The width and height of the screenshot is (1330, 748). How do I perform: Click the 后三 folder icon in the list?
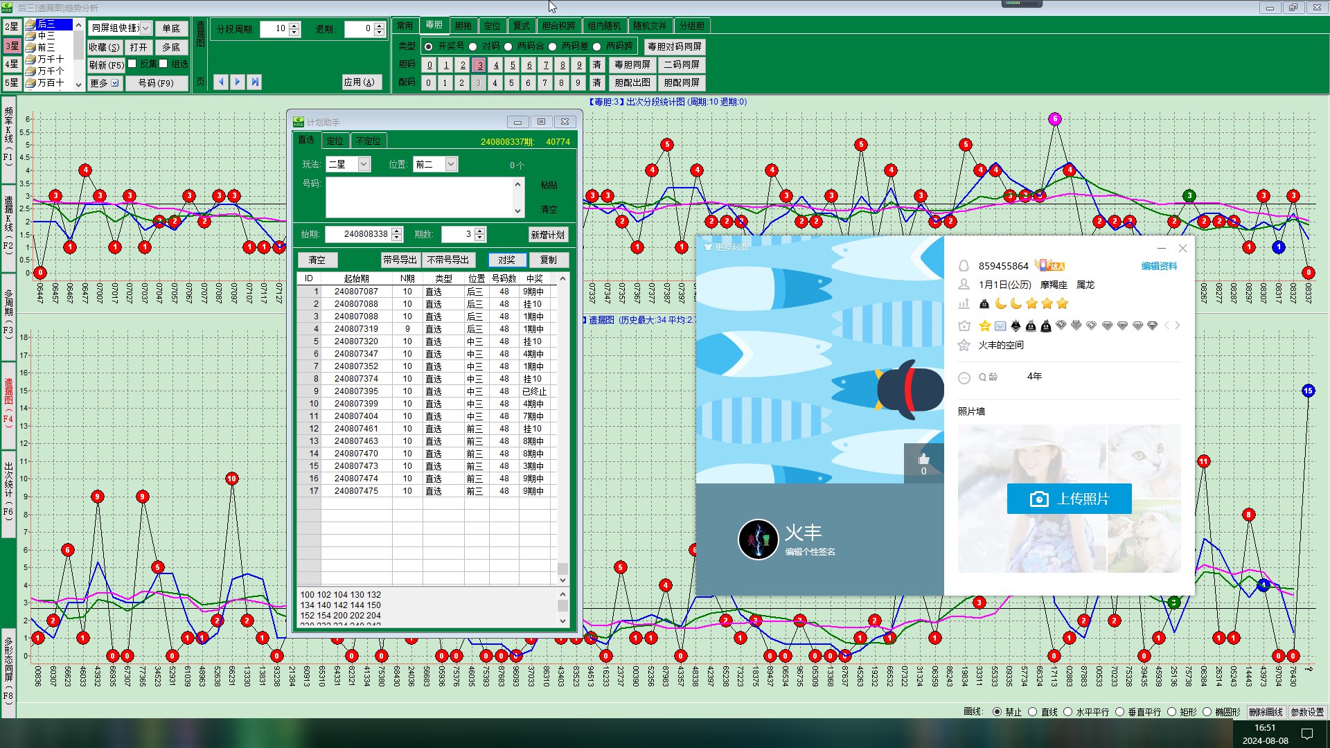coord(30,24)
